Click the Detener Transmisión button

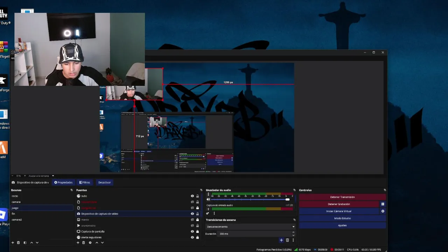tap(342, 197)
